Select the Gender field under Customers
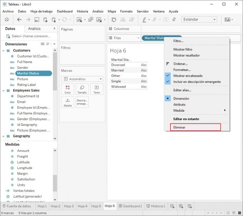Screen dimensions: 243x216 pyautogui.click(x=22, y=68)
